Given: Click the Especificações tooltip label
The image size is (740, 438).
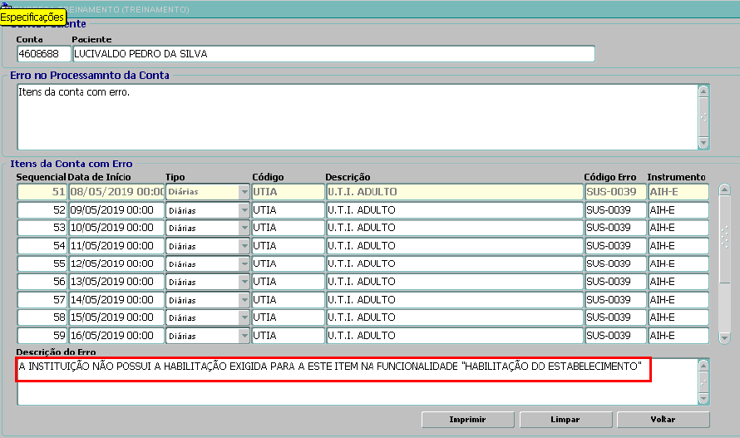Looking at the screenshot, I should (32, 17).
